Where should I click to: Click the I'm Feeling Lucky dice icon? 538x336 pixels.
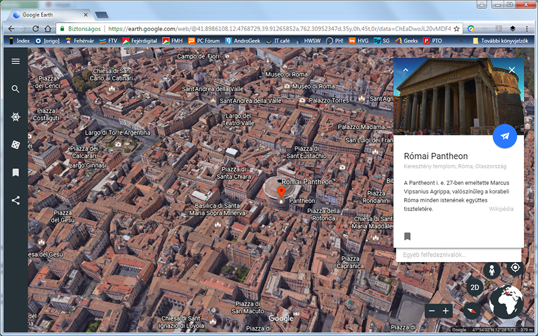coord(16,144)
